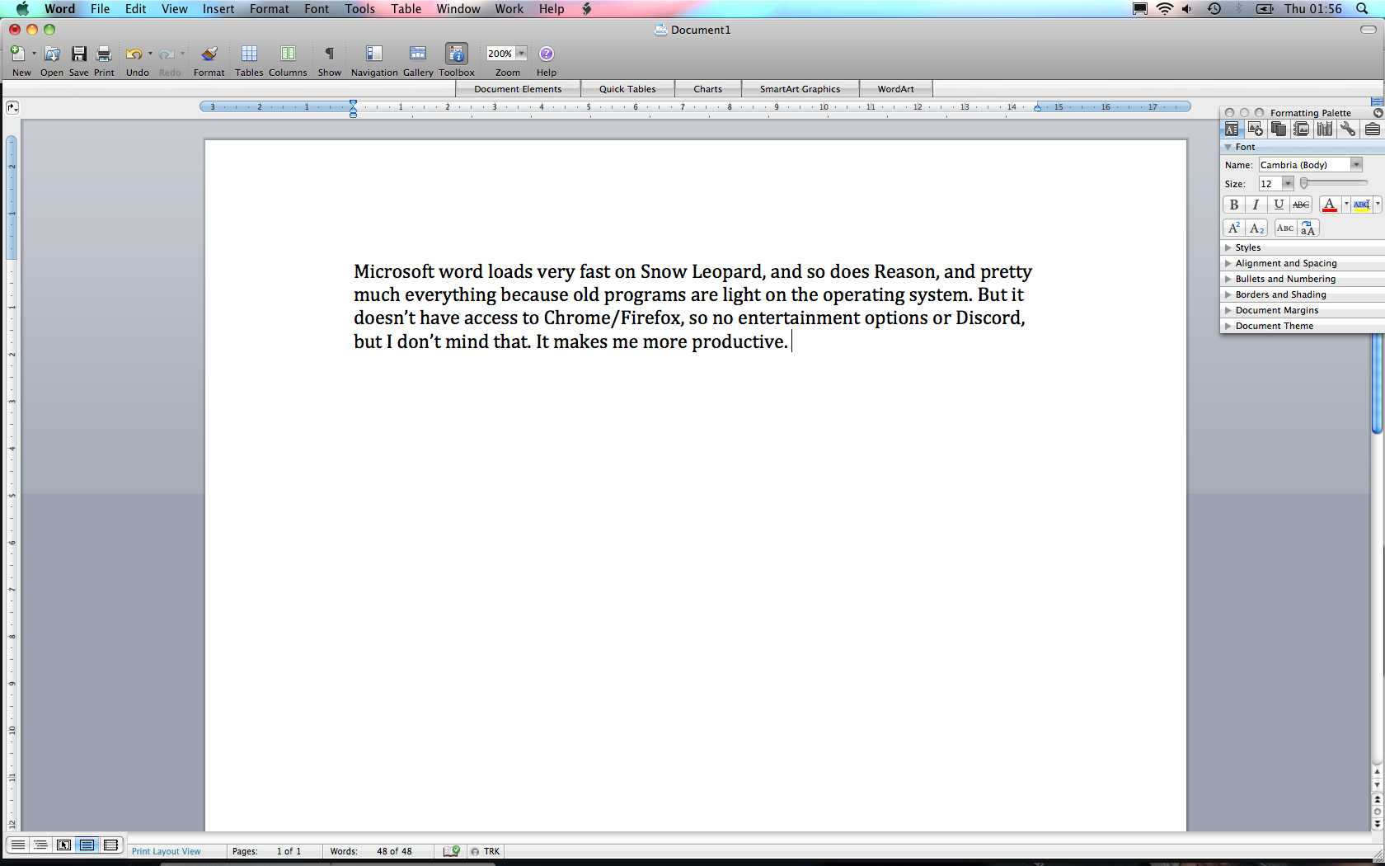Click the Open file toolbar icon
Screen dimensions: 1385x866
coord(52,54)
